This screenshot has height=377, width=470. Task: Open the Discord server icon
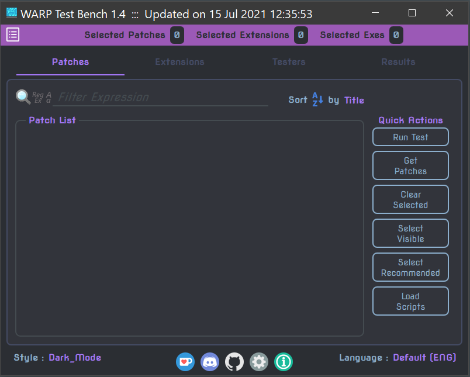pyautogui.click(x=210, y=362)
